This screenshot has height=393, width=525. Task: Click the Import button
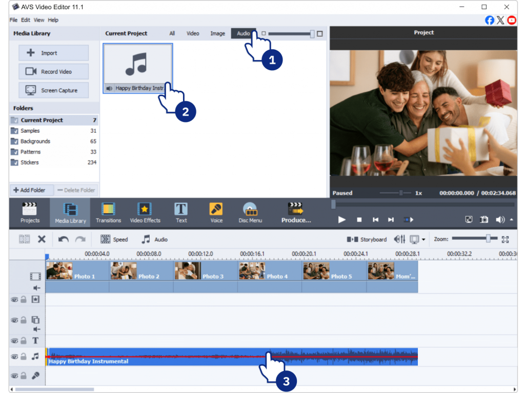53,53
